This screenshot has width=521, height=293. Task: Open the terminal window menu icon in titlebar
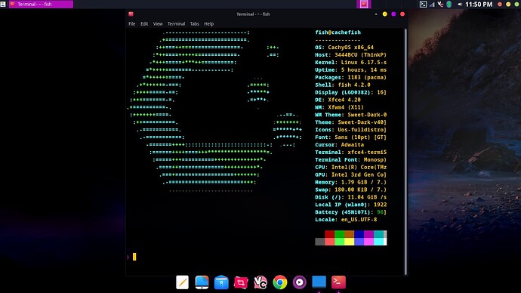tap(131, 14)
